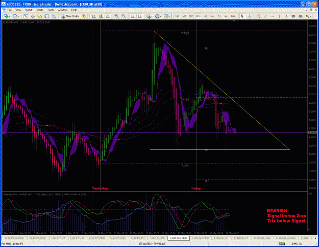Image resolution: width=319 pixels, height=247 pixels.
Task: Open the Indicators list icon
Action: point(149,16)
